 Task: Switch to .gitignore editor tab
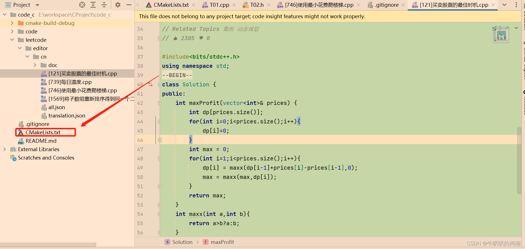click(x=387, y=5)
